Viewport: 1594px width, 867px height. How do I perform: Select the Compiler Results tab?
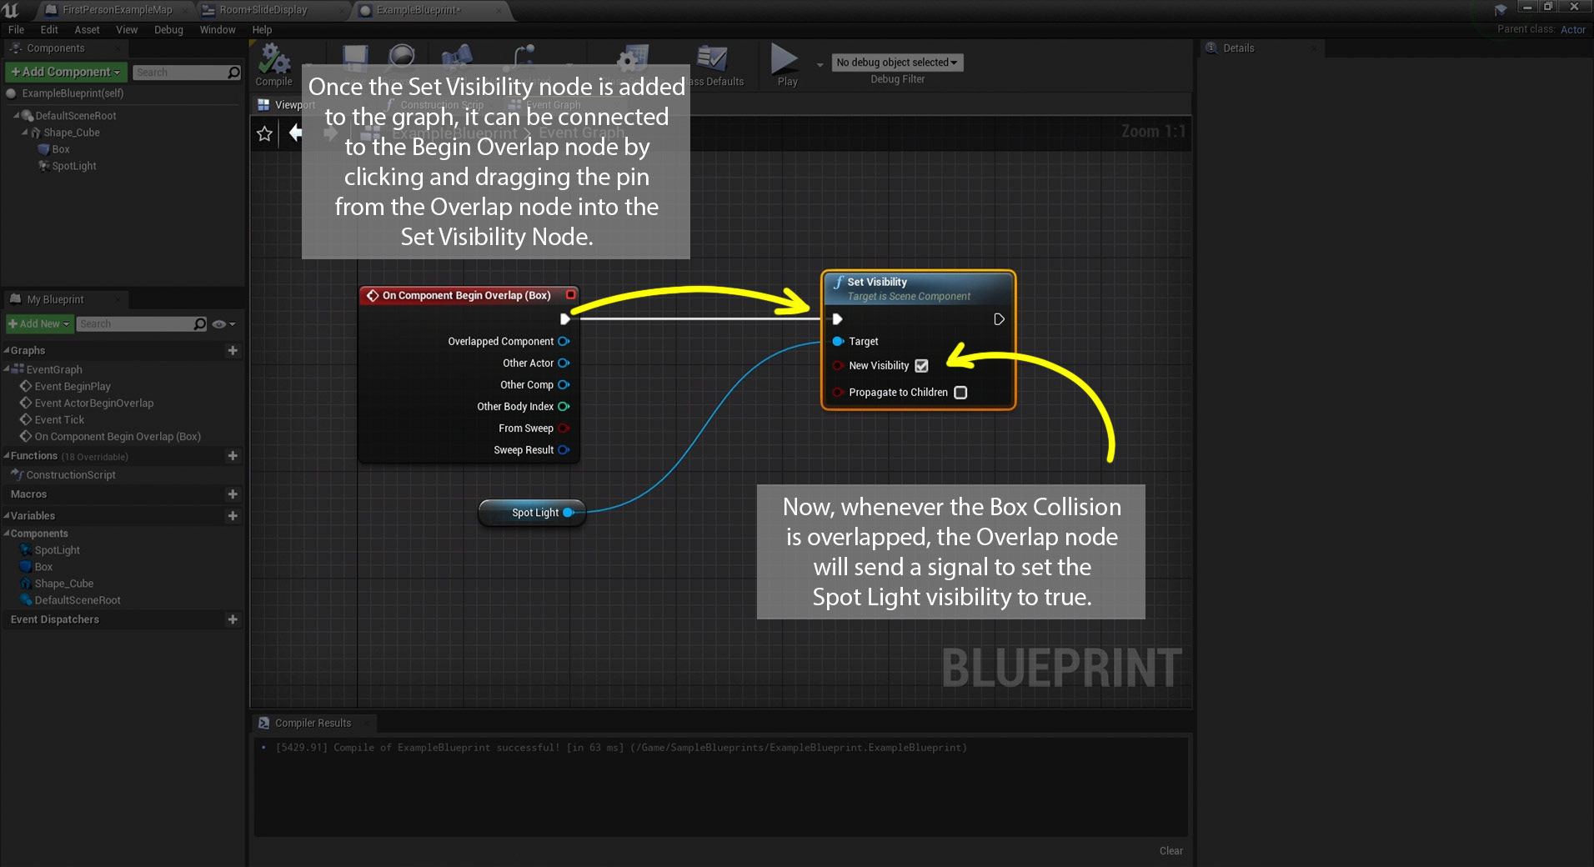[x=313, y=723]
